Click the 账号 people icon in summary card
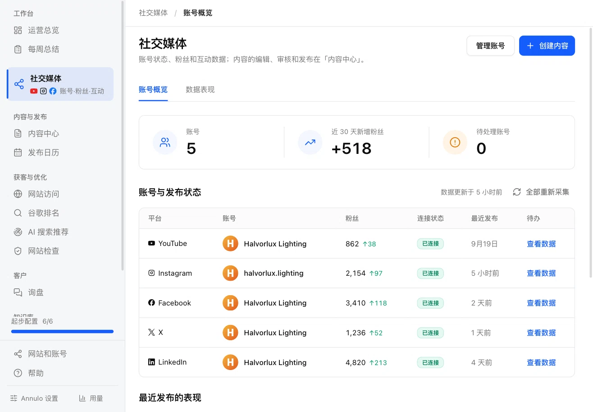593x412 pixels. pyautogui.click(x=165, y=143)
